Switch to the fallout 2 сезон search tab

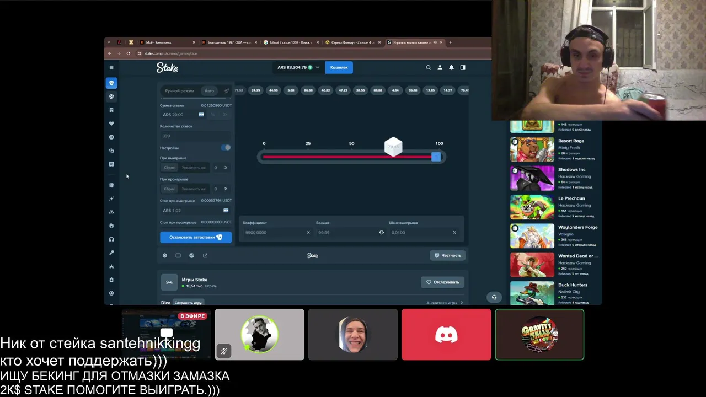291,42
